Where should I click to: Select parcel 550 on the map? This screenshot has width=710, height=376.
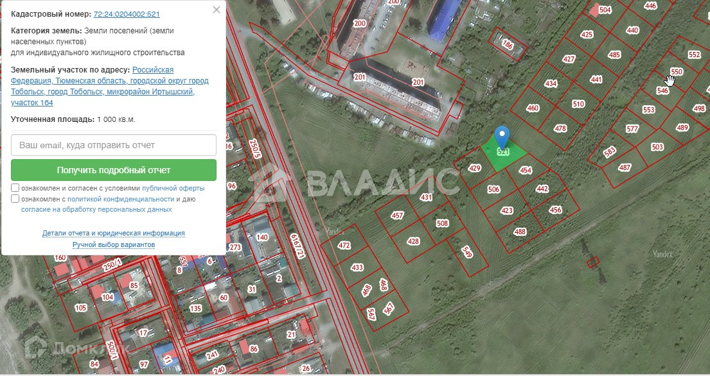pos(677,71)
